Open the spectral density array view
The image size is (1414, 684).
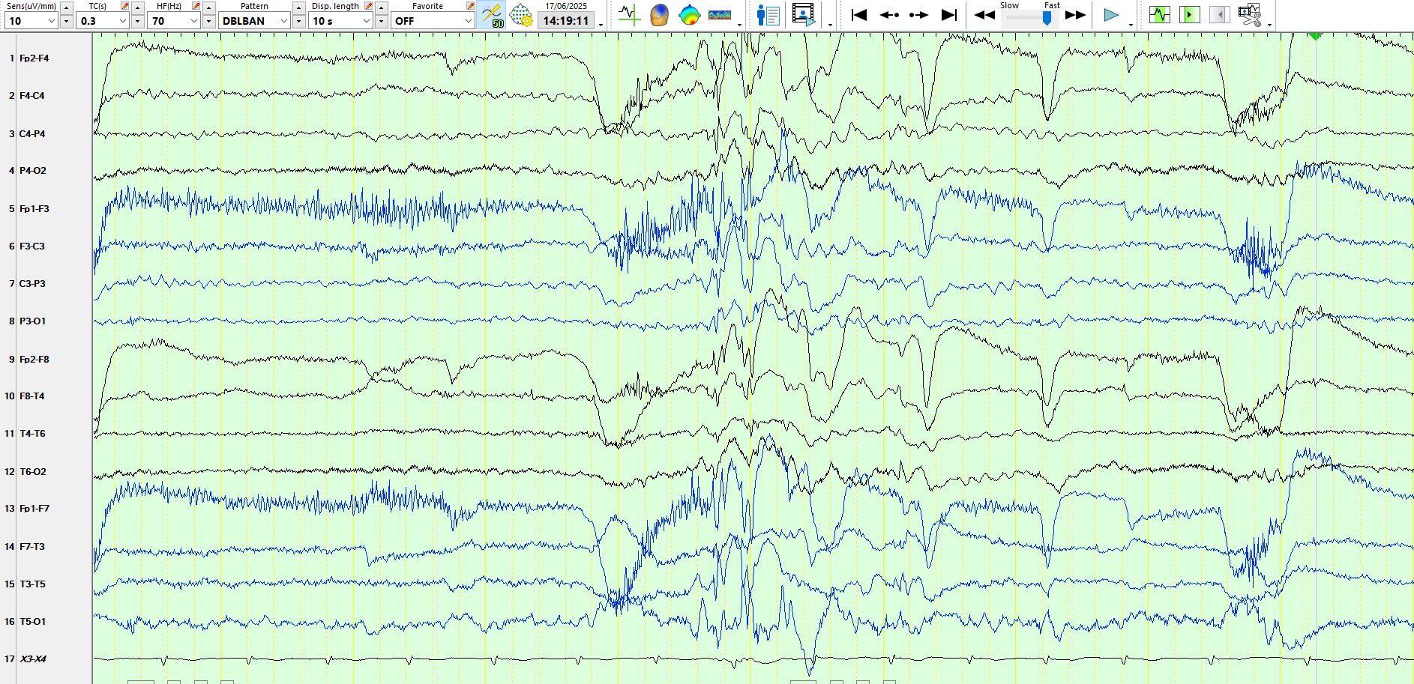tap(720, 15)
